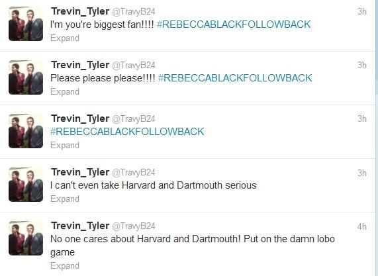
Task: Expand the "can't even take Harvard" tweet
Action: point(65,199)
